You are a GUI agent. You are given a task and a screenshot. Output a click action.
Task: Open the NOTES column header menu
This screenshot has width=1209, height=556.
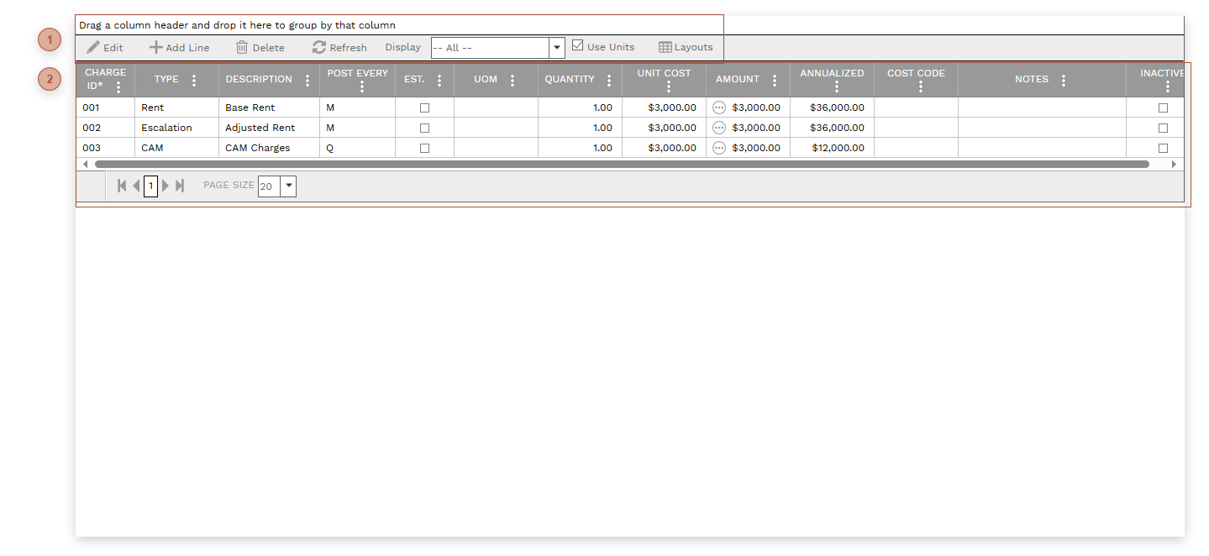tap(1064, 80)
